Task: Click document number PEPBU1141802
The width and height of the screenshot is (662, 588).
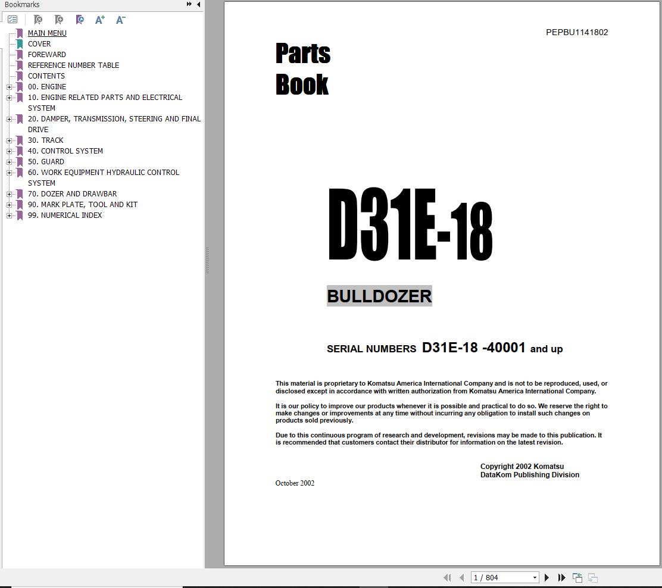Action: (577, 33)
